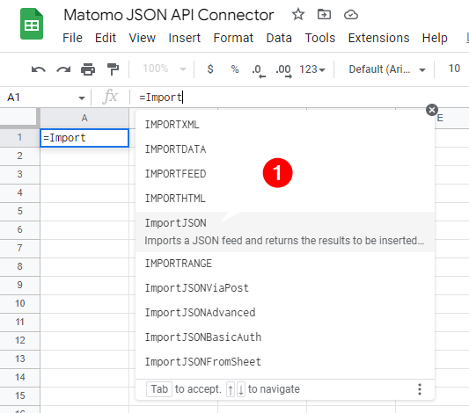Select row 15 header
469x413 pixels.
[x=19, y=395]
